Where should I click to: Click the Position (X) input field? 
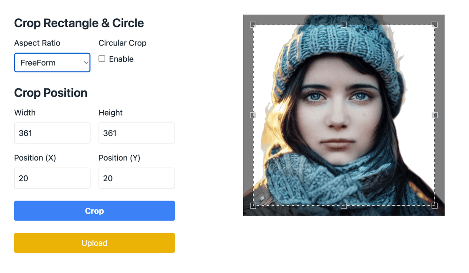[x=52, y=178]
